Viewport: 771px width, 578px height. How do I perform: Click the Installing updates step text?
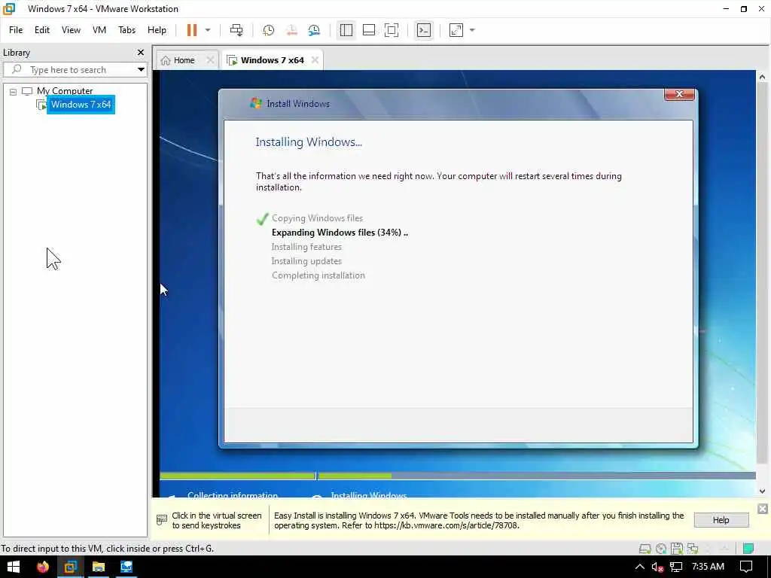point(306,261)
